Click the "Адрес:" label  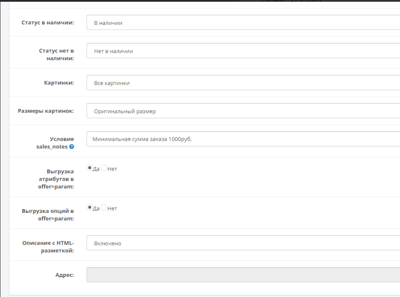click(x=64, y=275)
